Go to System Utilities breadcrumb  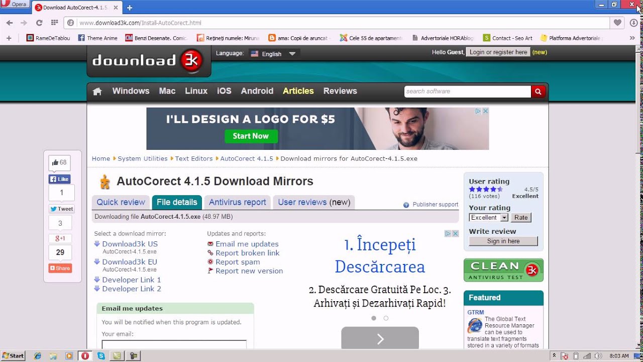[x=143, y=158]
